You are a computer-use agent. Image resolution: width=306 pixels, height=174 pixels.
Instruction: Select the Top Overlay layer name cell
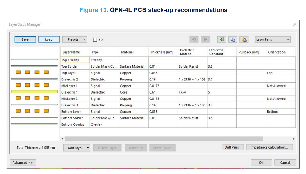[75, 60]
